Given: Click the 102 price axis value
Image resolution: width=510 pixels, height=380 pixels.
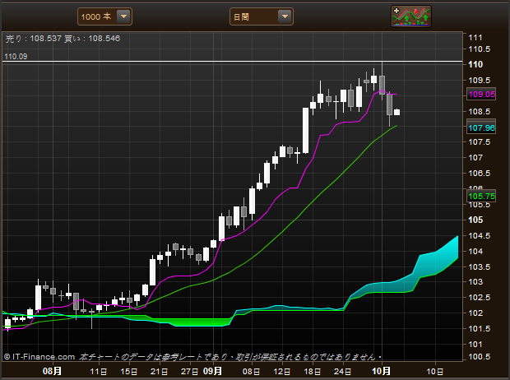Looking at the screenshot, I should pyautogui.click(x=475, y=313).
